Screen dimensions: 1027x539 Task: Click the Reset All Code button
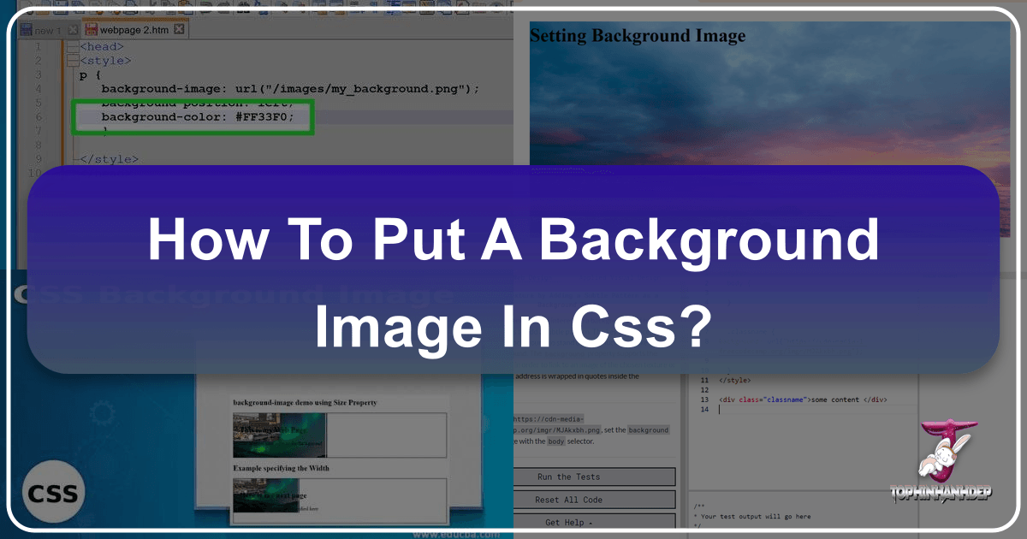594,500
